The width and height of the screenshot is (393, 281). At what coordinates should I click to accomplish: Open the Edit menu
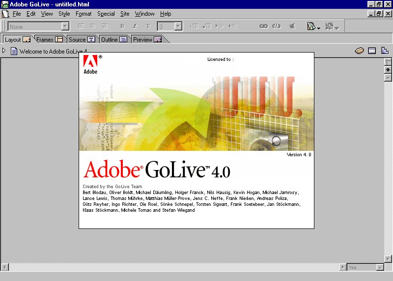(31, 14)
